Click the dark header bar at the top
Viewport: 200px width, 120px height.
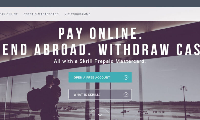point(100,3)
